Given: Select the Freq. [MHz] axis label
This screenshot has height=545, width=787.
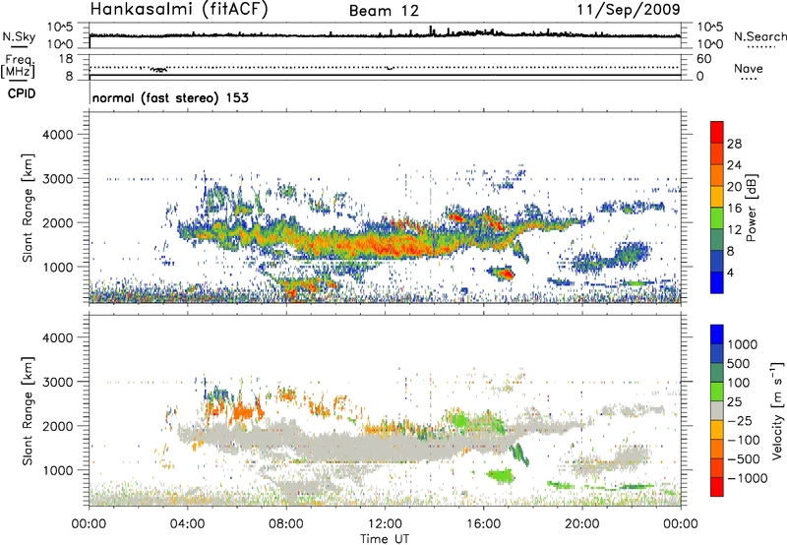Looking at the screenshot, I should click(x=19, y=67).
